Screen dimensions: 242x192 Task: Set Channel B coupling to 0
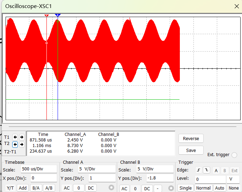click(135, 189)
